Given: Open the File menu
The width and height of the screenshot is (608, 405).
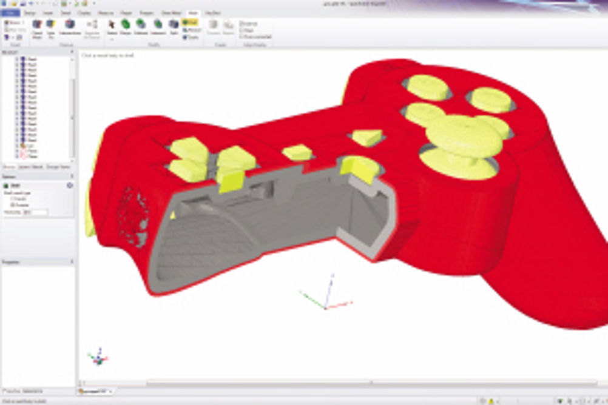Looking at the screenshot, I should [x=10, y=13].
